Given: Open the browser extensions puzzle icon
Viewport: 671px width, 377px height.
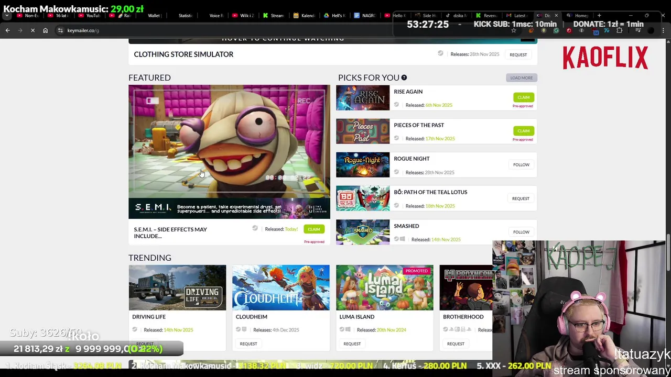Looking at the screenshot, I should [x=620, y=30].
